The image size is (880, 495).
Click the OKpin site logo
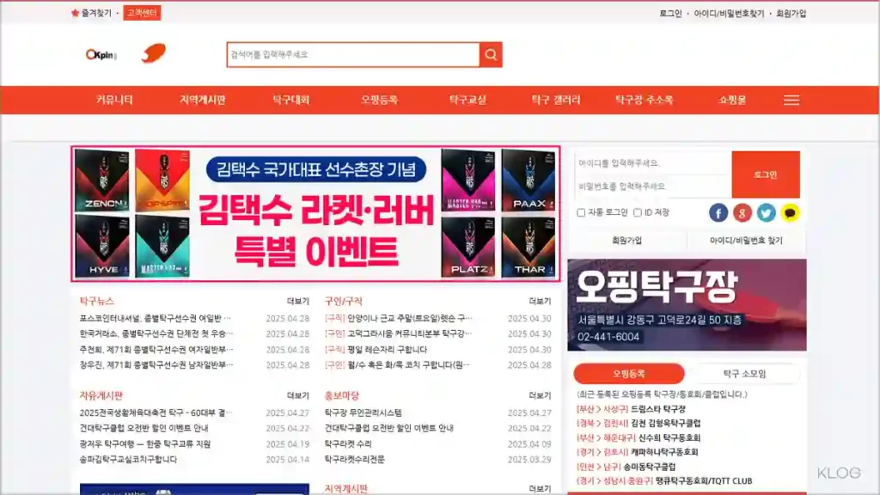101,54
